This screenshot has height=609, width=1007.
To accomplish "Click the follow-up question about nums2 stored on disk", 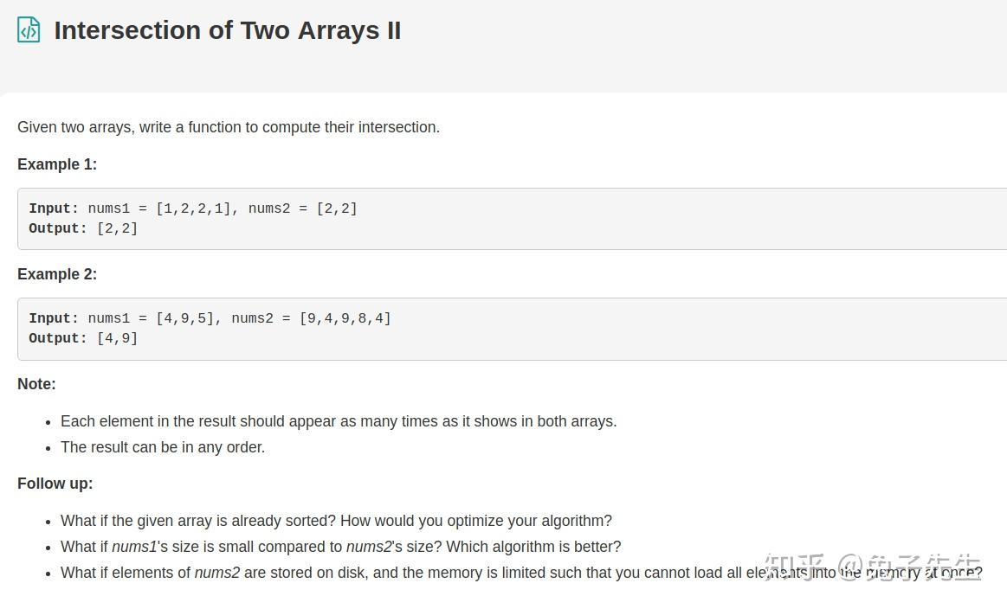I will pos(521,573).
